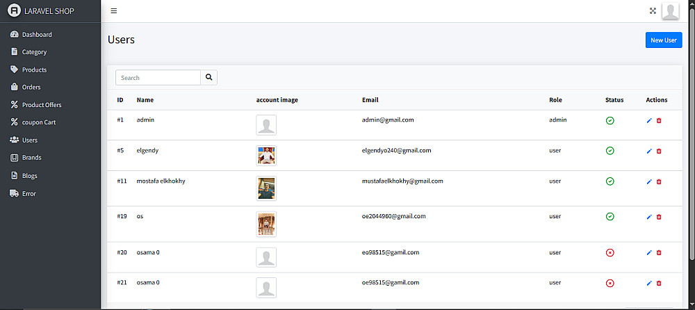Click the fullscreen expand icon
This screenshot has width=695, height=310.
pos(653,11)
